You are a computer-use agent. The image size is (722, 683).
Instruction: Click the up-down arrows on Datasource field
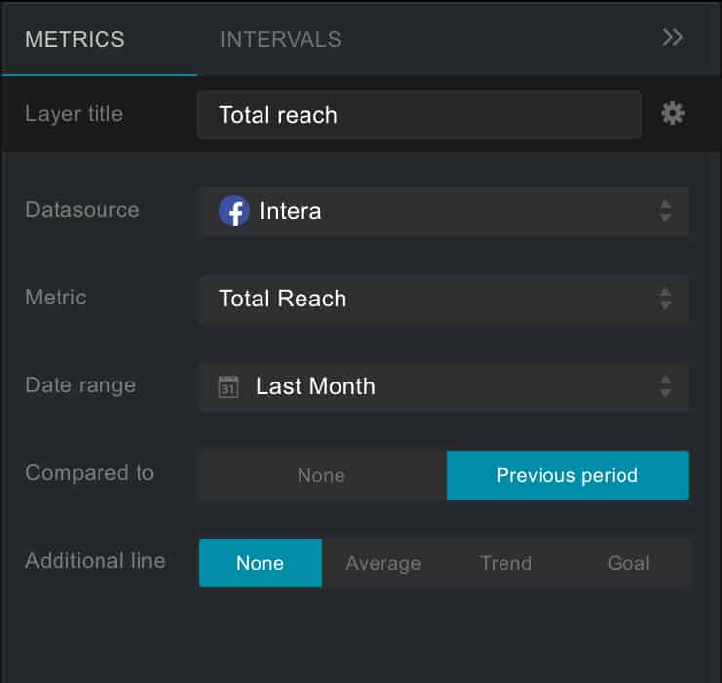[664, 211]
